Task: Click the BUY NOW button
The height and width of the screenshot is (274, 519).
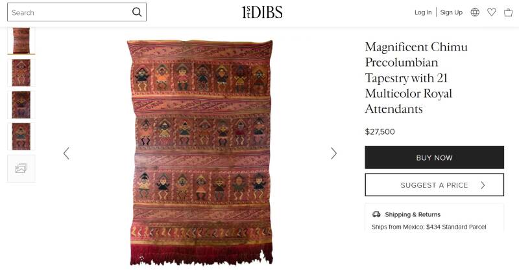Action: click(x=434, y=157)
